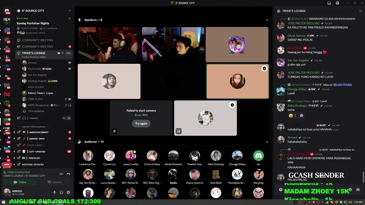Open ANNOUNCEMENT channel

pos(44,132)
